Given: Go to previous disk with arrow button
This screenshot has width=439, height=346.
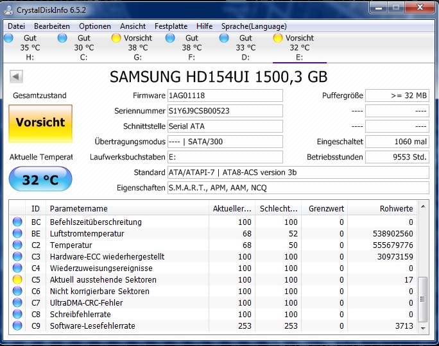Looking at the screenshot, I should tap(16, 77).
